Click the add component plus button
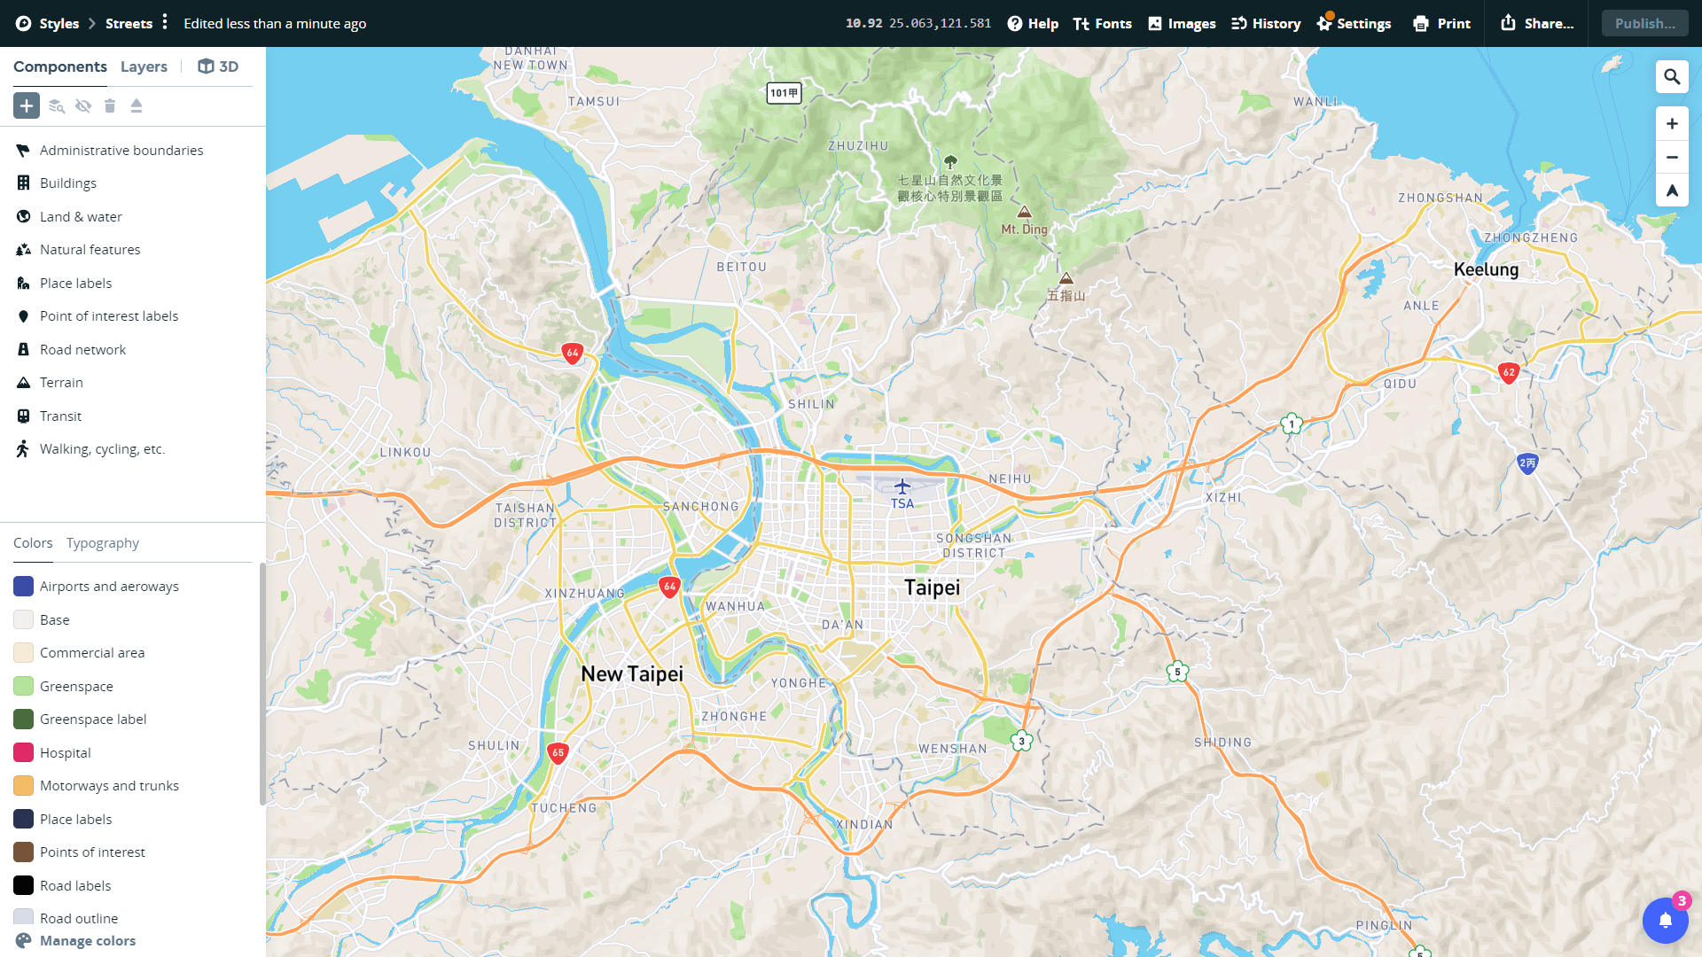 pyautogui.click(x=27, y=105)
